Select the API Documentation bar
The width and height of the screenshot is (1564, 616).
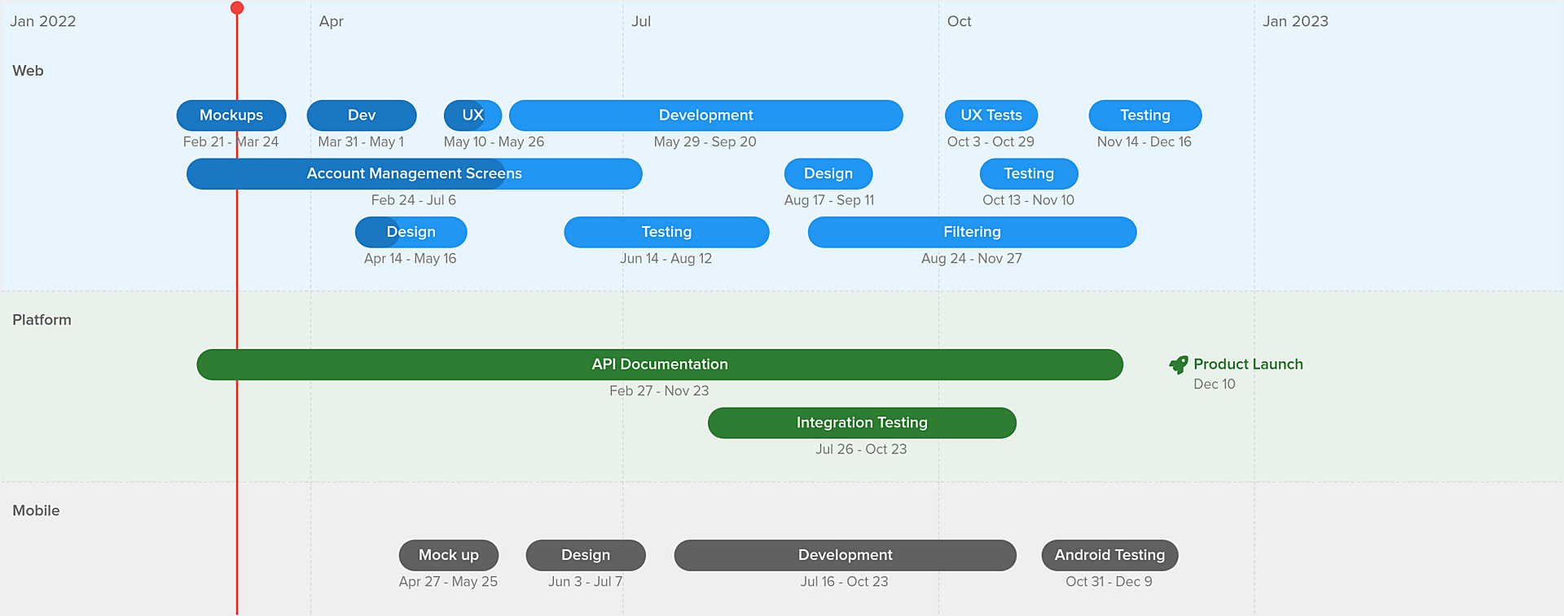tap(659, 365)
